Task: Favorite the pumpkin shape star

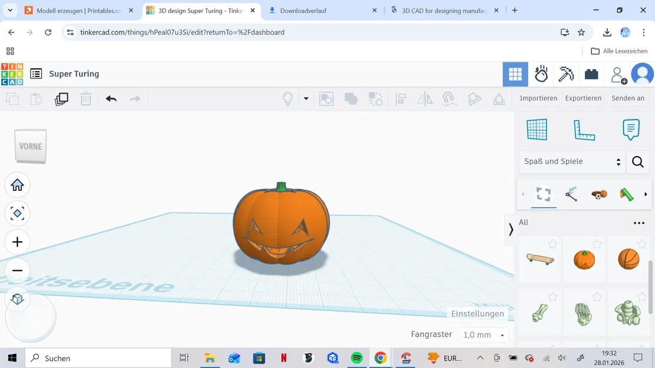Action: (597, 244)
